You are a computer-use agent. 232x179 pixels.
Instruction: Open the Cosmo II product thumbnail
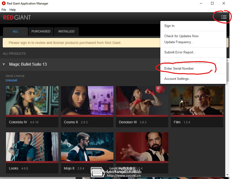[87, 100]
